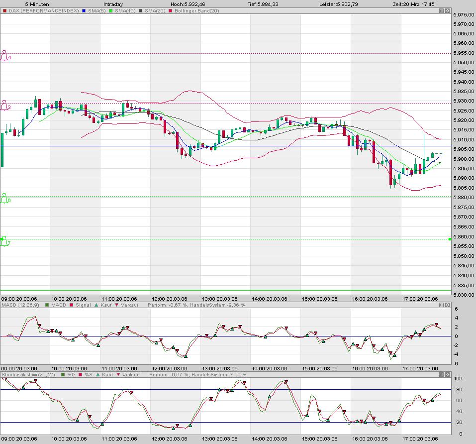
Task: Close the DAX price chart panel
Action: (448, 10)
